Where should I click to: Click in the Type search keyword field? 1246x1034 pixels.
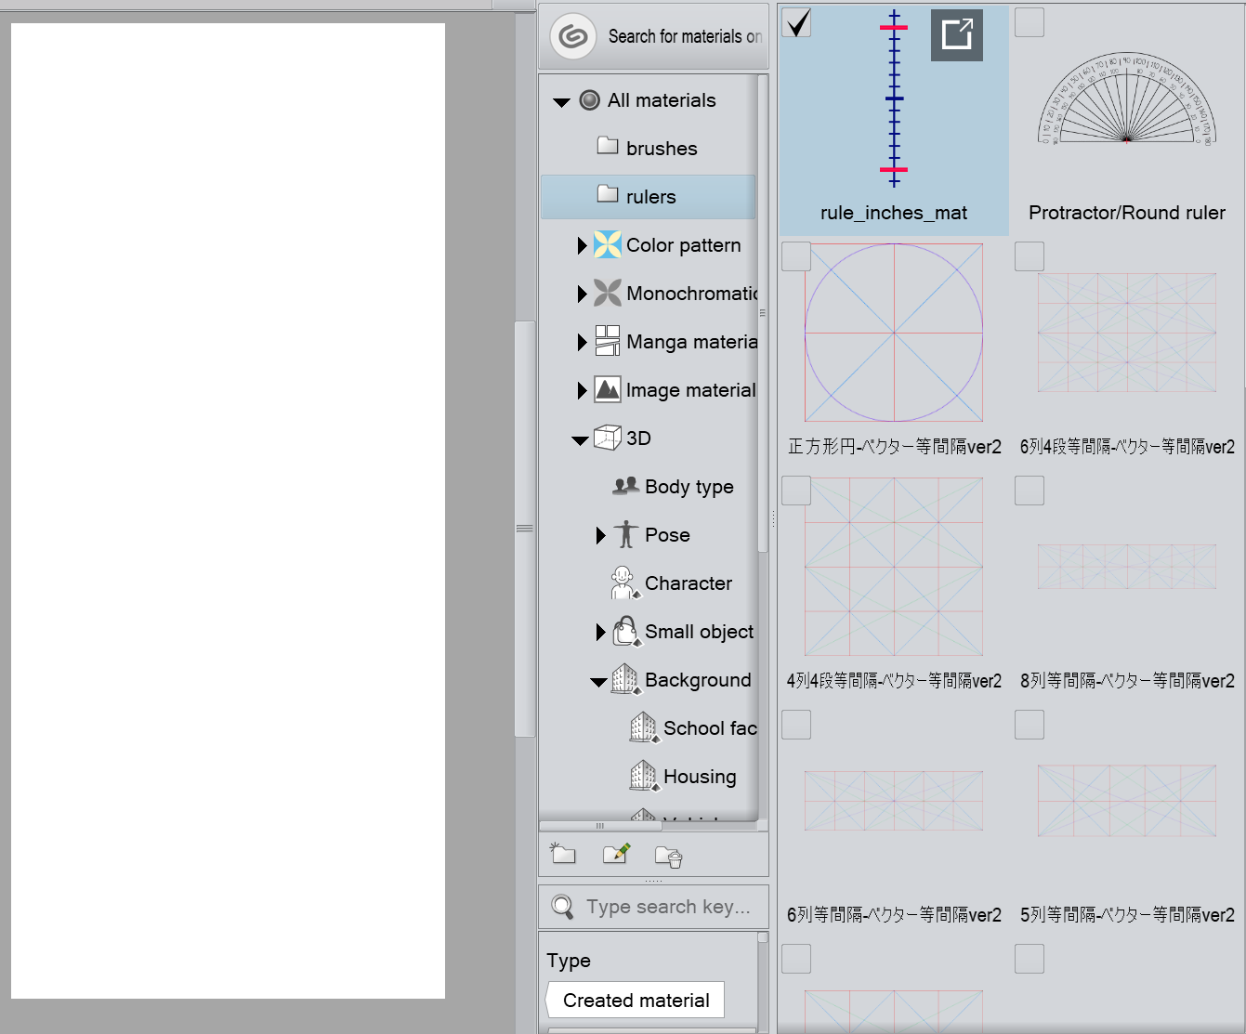[x=653, y=907]
